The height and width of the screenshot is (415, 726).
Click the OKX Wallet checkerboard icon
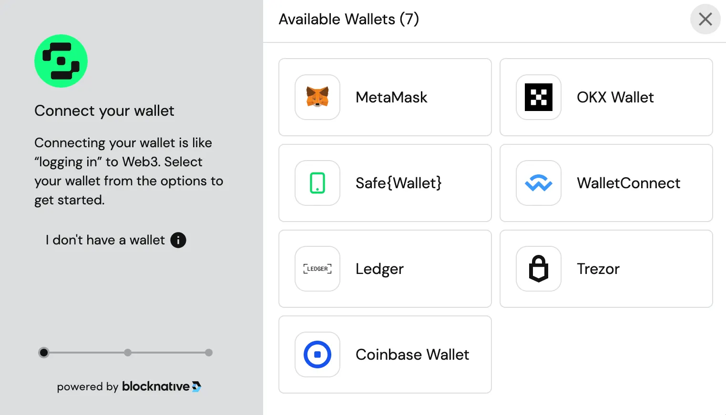click(x=539, y=97)
